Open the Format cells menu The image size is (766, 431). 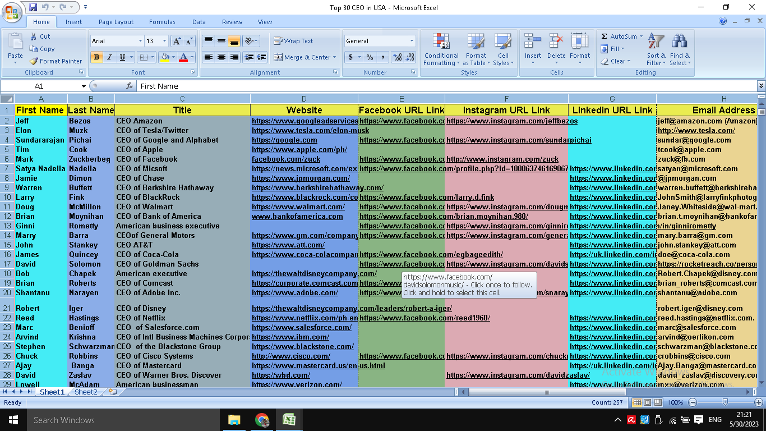580,49
